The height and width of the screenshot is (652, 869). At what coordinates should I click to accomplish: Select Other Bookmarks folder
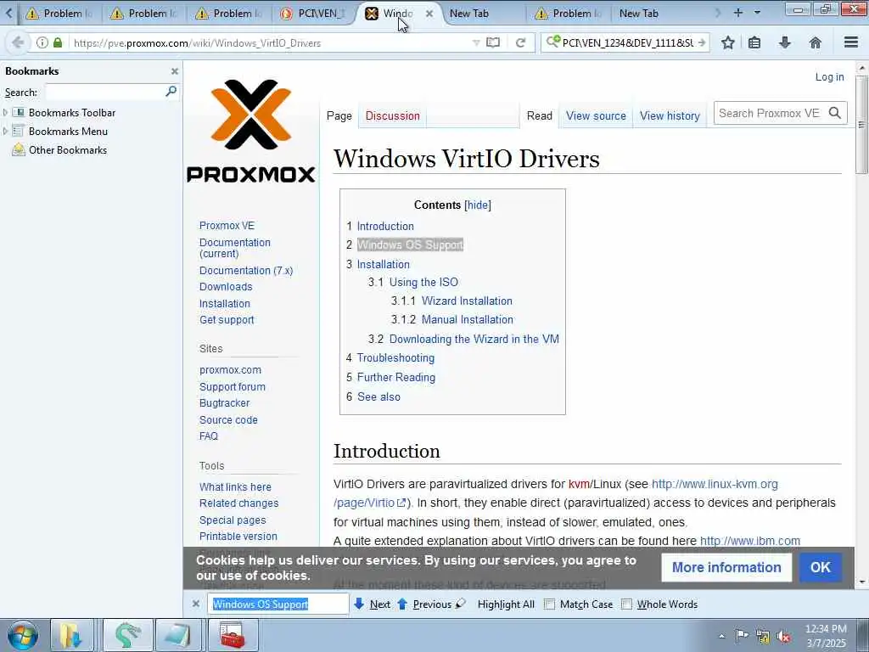click(x=68, y=150)
